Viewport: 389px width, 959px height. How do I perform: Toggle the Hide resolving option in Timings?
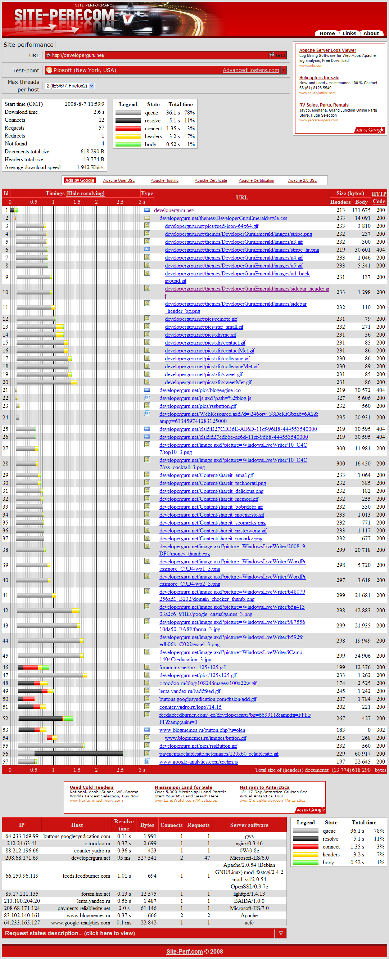click(85, 193)
